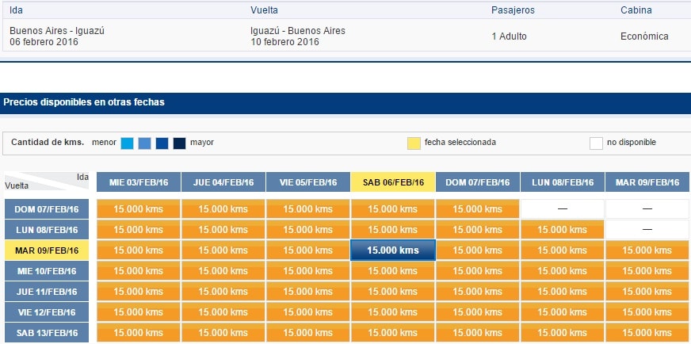Click unavailable cell MAR 09 depart, LUN 08 return
Image resolution: width=691 pixels, height=344 pixels.
tap(647, 230)
